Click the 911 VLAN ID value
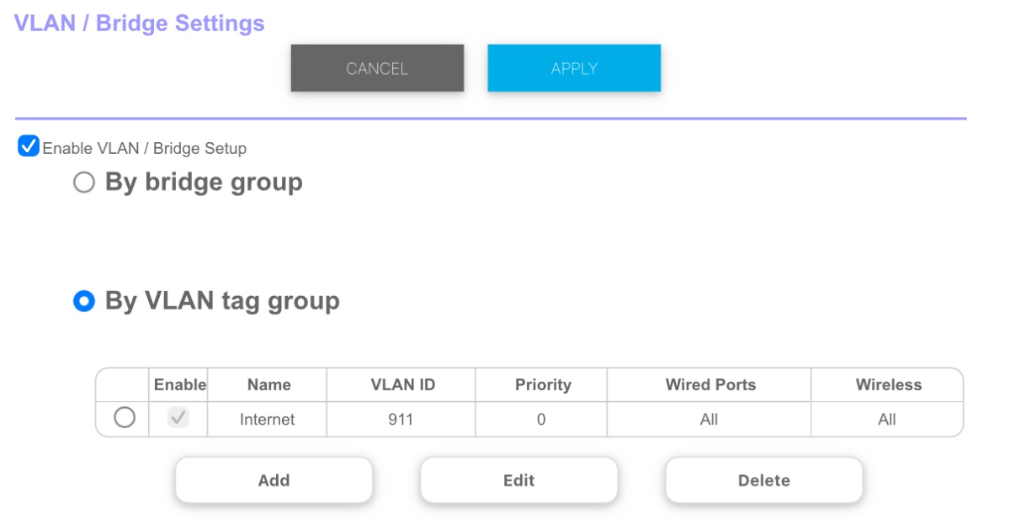The height and width of the screenshot is (529, 1015). [401, 419]
